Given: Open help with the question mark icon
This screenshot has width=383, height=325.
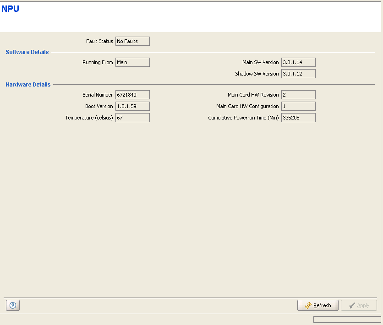Looking at the screenshot, I should point(12,306).
